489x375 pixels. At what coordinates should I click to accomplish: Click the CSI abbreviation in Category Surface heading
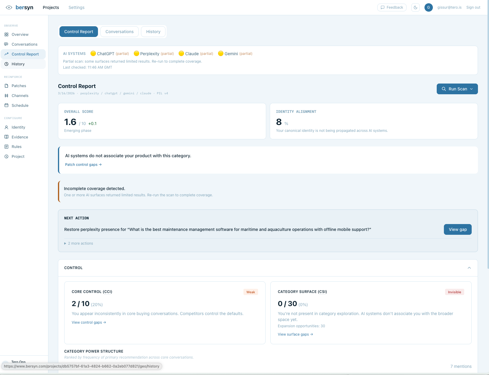click(x=322, y=292)
